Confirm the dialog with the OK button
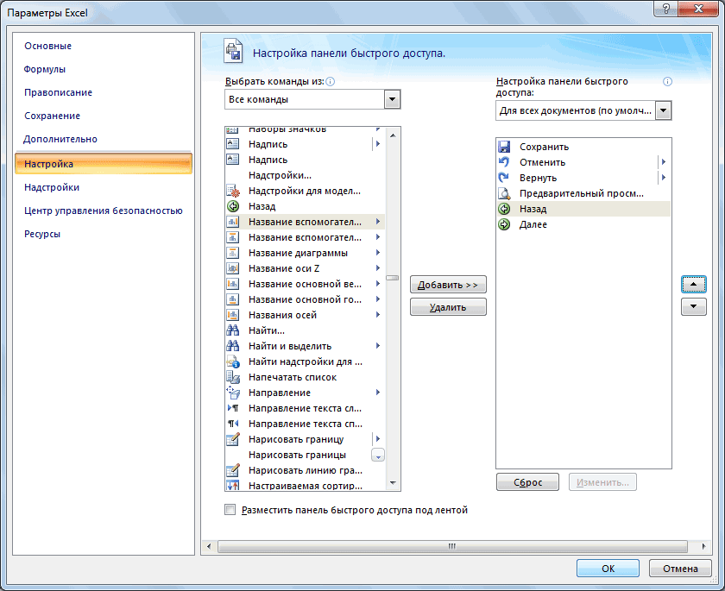 (608, 569)
